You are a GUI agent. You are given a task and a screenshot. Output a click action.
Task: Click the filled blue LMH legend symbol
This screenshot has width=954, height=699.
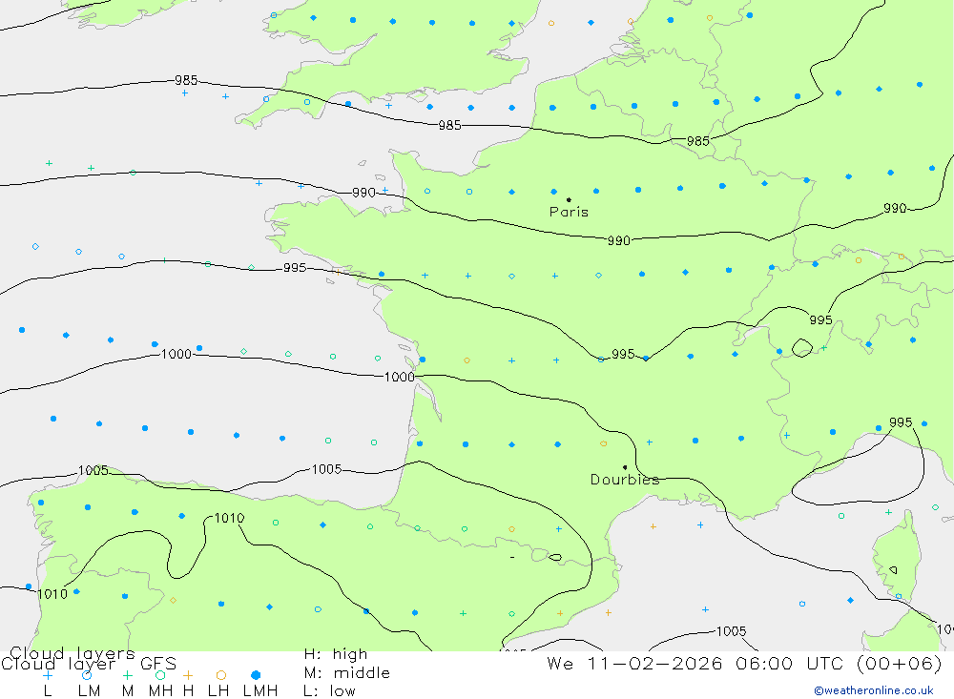point(256,675)
